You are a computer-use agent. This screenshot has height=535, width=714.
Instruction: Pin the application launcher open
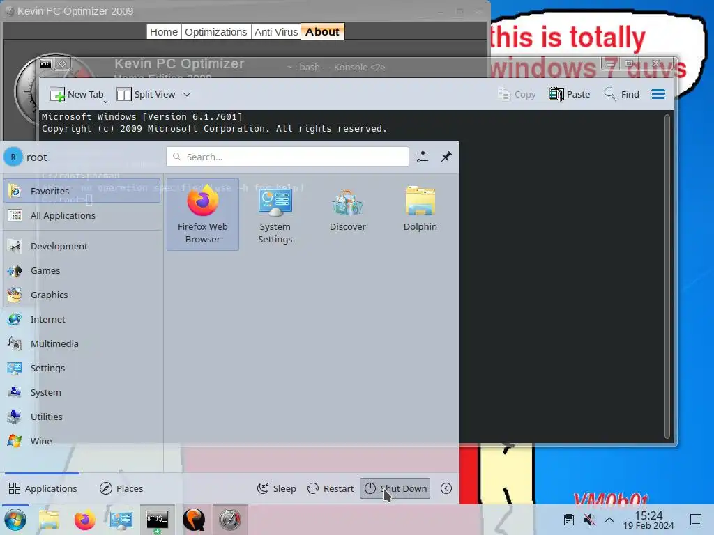click(x=446, y=157)
